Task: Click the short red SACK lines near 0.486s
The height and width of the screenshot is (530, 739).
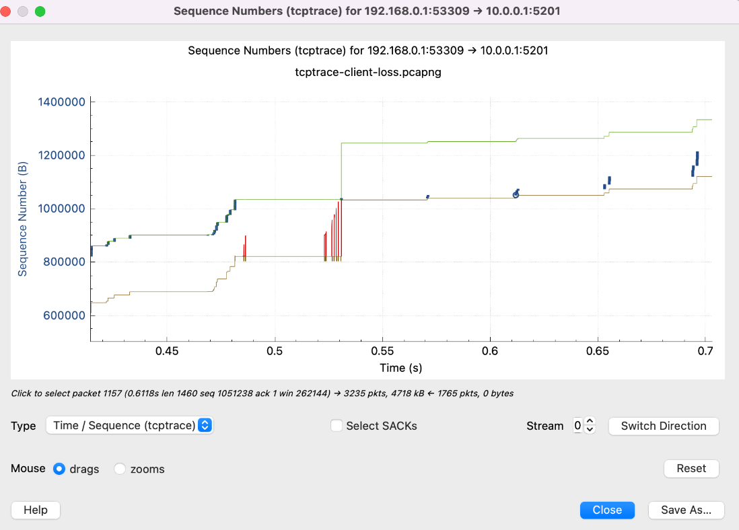Action: (x=245, y=248)
